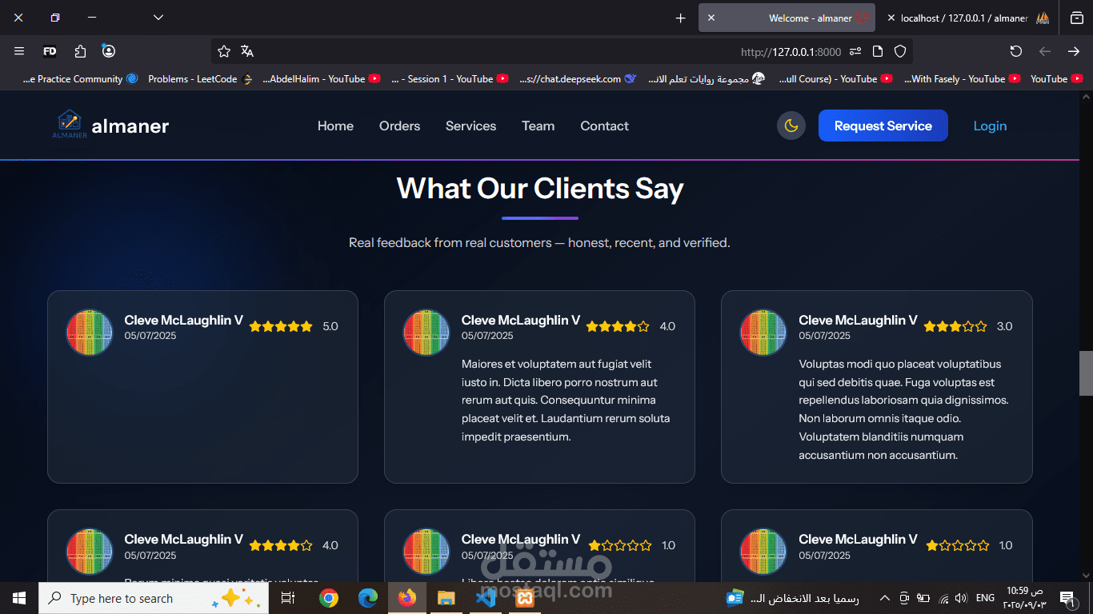
Task: Switch to the localhost / 127.0.0.1 / almaner tab
Action: 968,18
